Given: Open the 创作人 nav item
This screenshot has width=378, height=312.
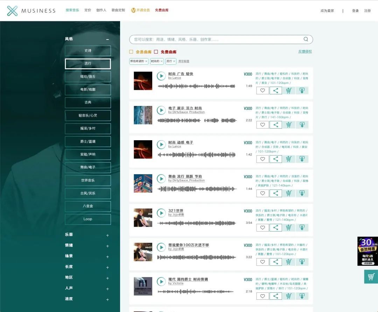Looking at the screenshot, I should [101, 10].
